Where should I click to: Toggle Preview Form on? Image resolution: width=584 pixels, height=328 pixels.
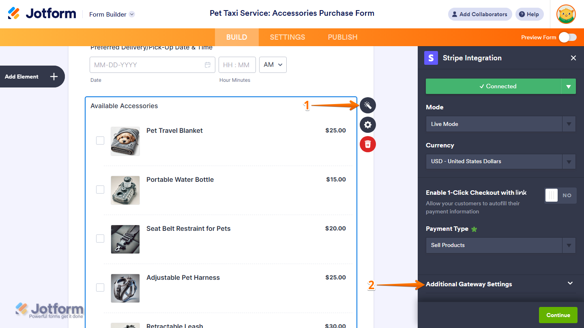(567, 37)
